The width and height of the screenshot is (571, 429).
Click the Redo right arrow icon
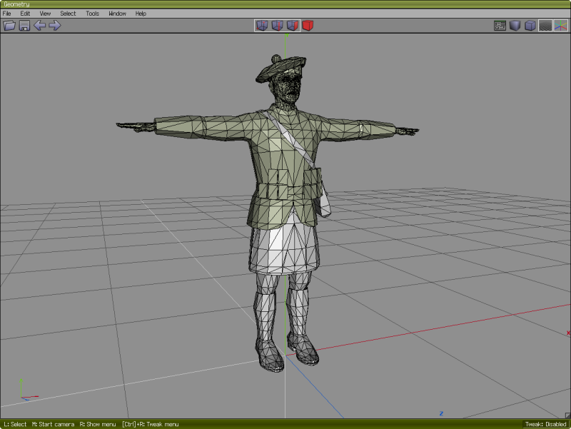(x=55, y=26)
